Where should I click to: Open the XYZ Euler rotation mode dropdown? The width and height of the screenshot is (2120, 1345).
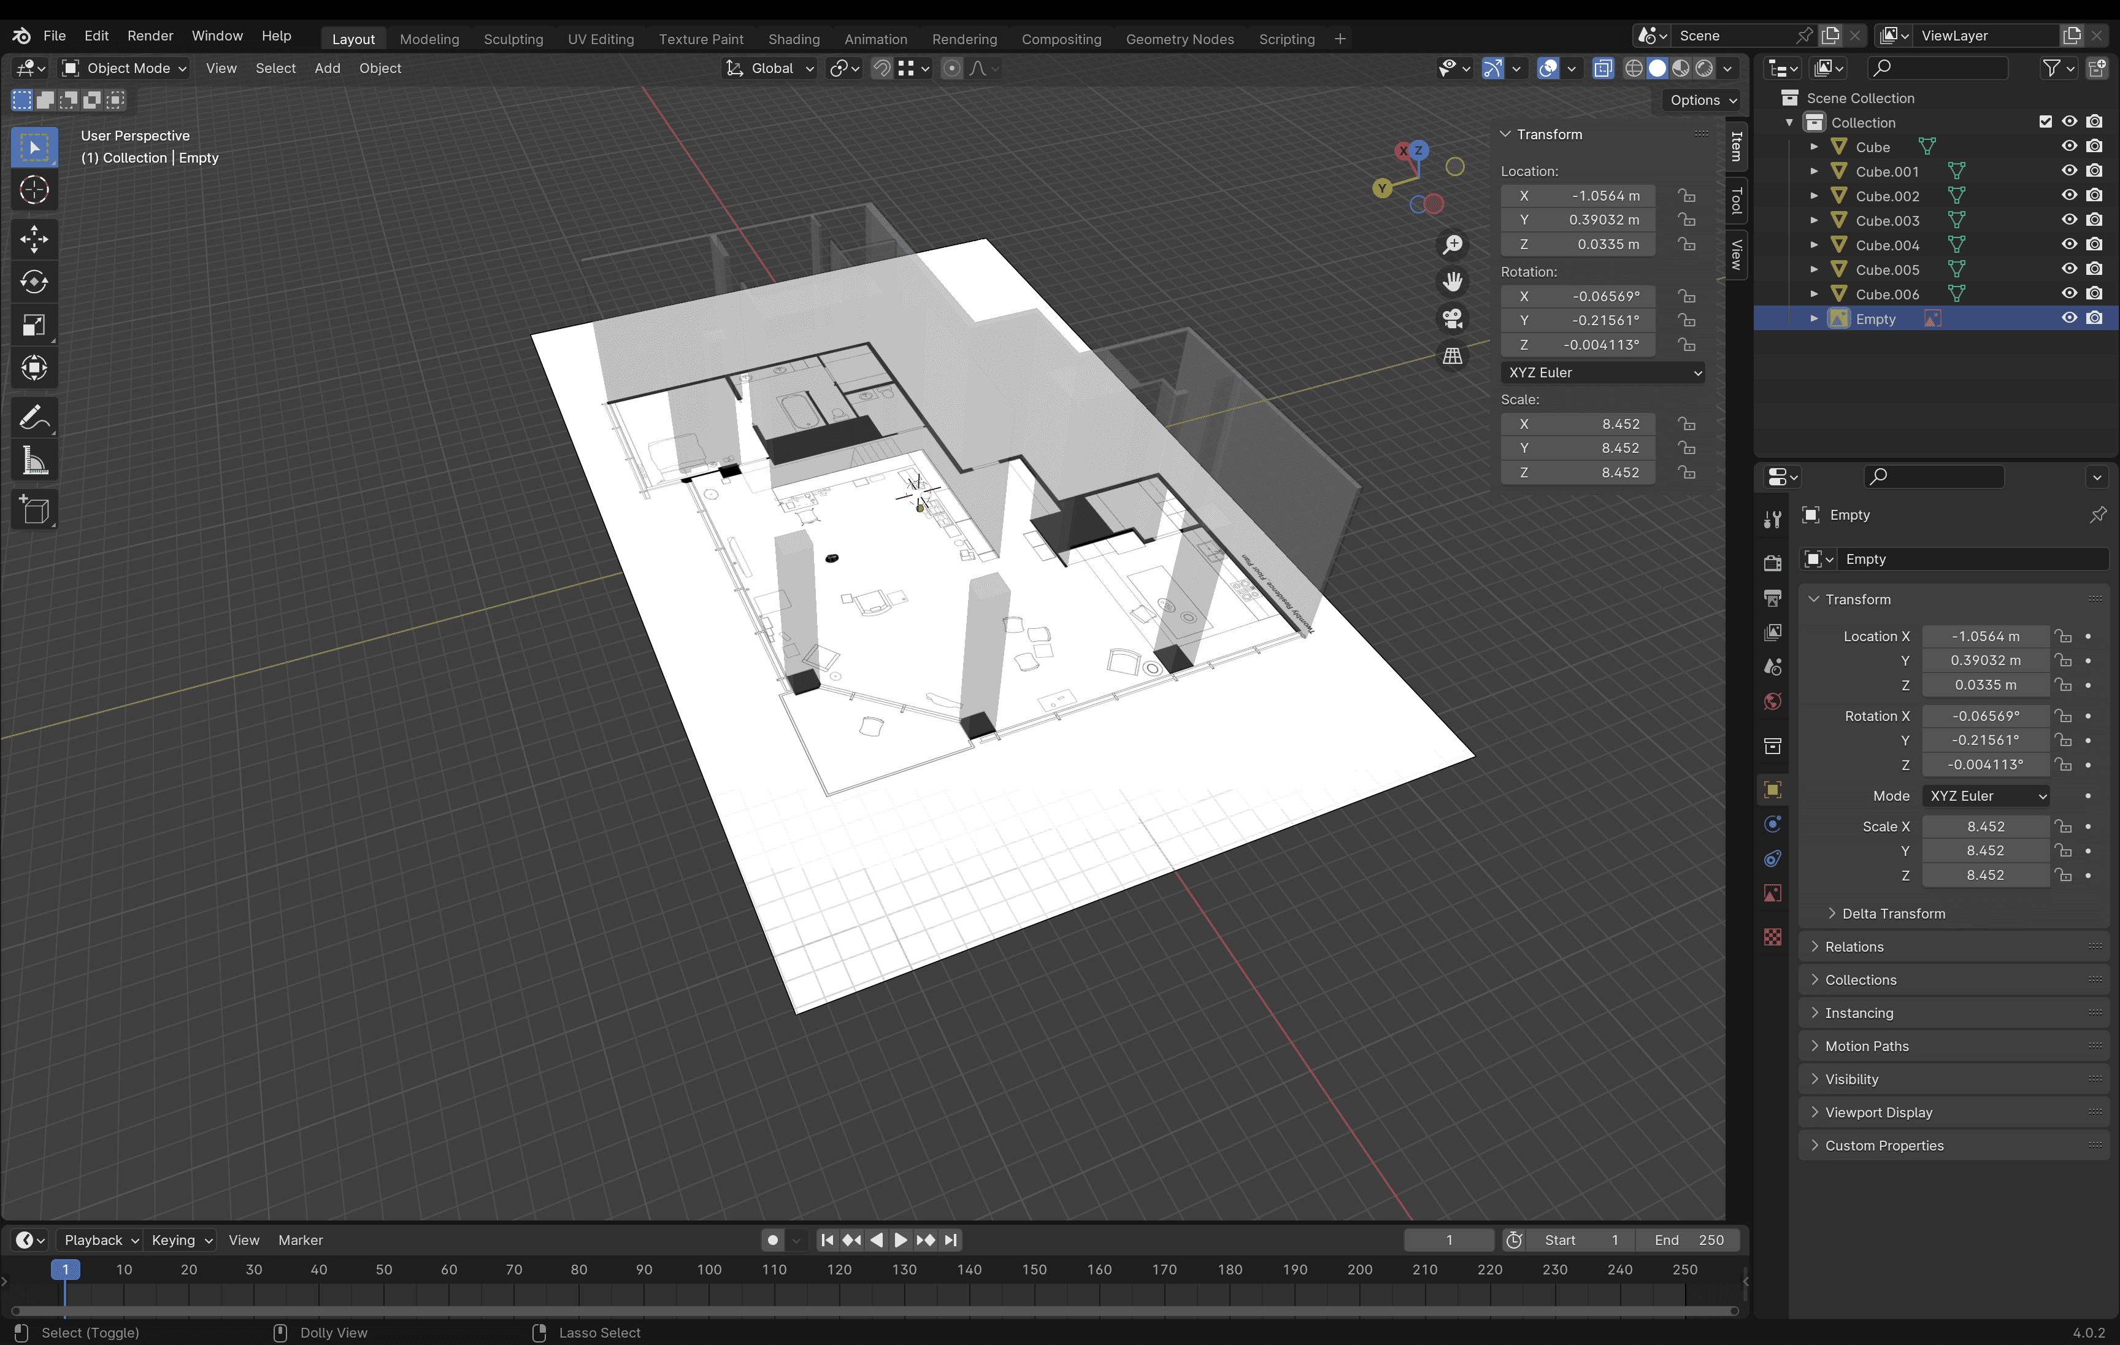click(1602, 372)
